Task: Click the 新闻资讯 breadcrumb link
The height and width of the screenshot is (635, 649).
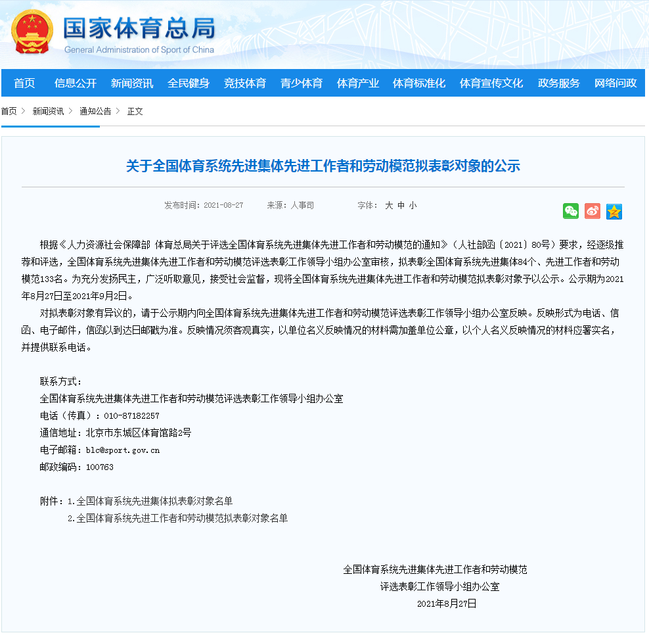Action: pos(48,111)
